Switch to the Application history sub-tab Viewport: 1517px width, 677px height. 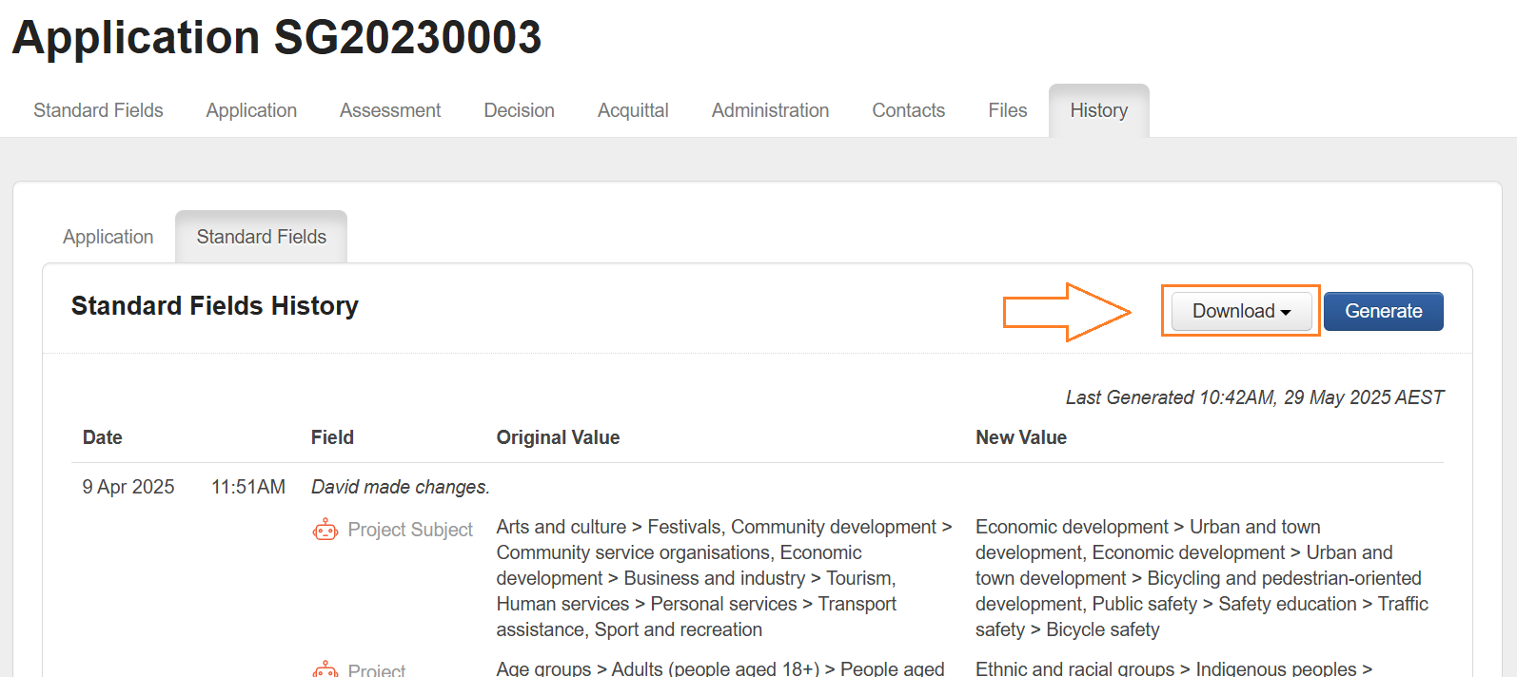(108, 237)
